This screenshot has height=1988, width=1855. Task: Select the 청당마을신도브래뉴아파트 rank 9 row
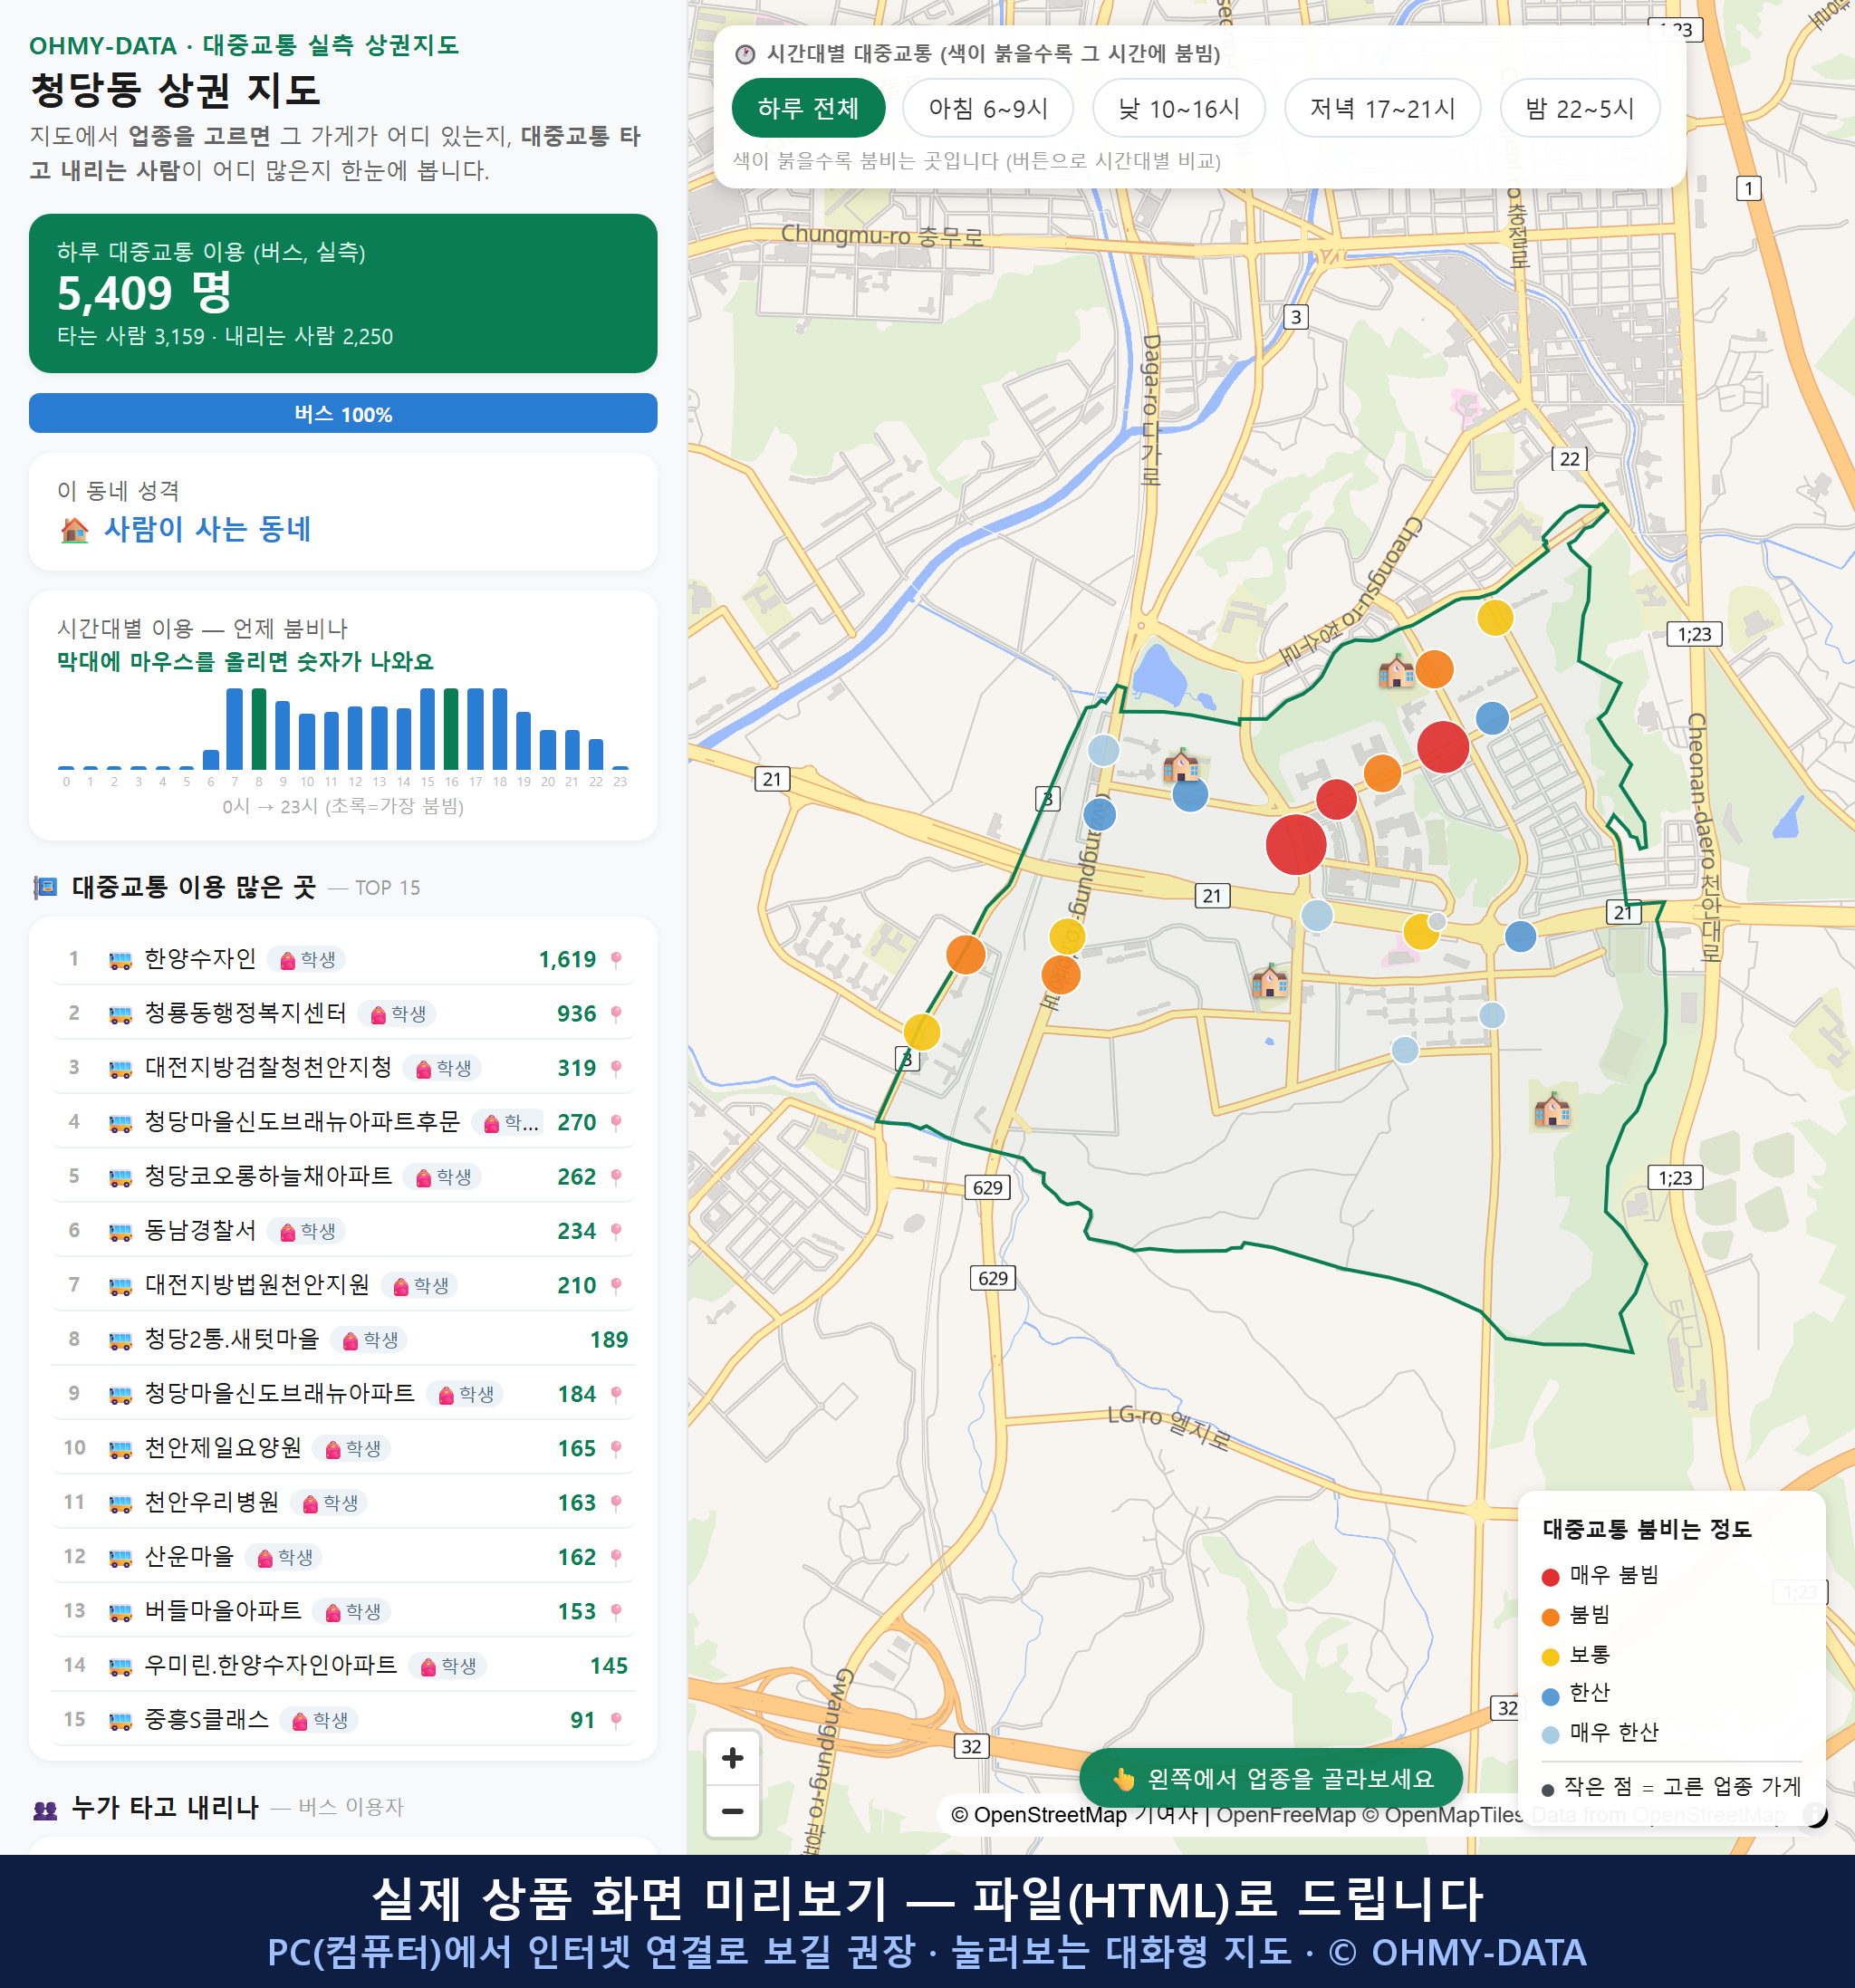point(343,1394)
